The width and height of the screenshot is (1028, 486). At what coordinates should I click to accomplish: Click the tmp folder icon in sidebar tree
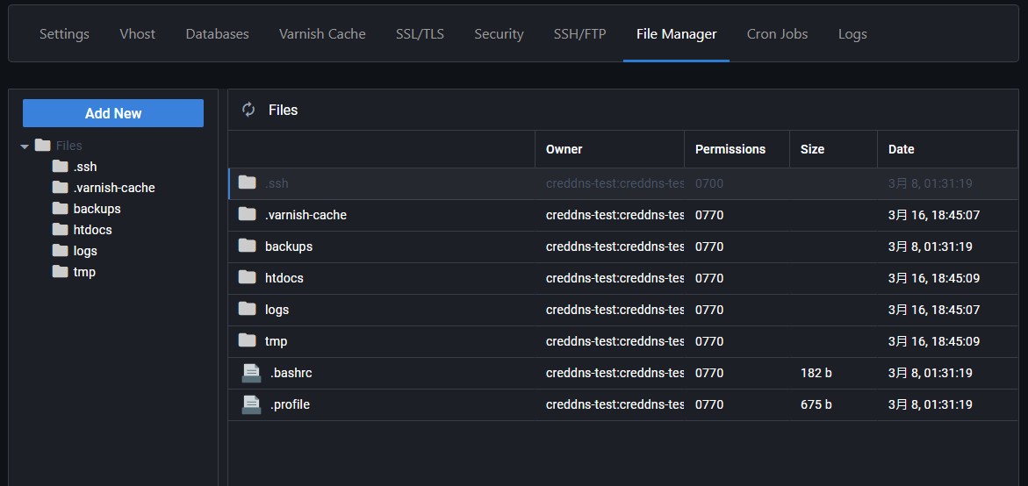click(60, 272)
